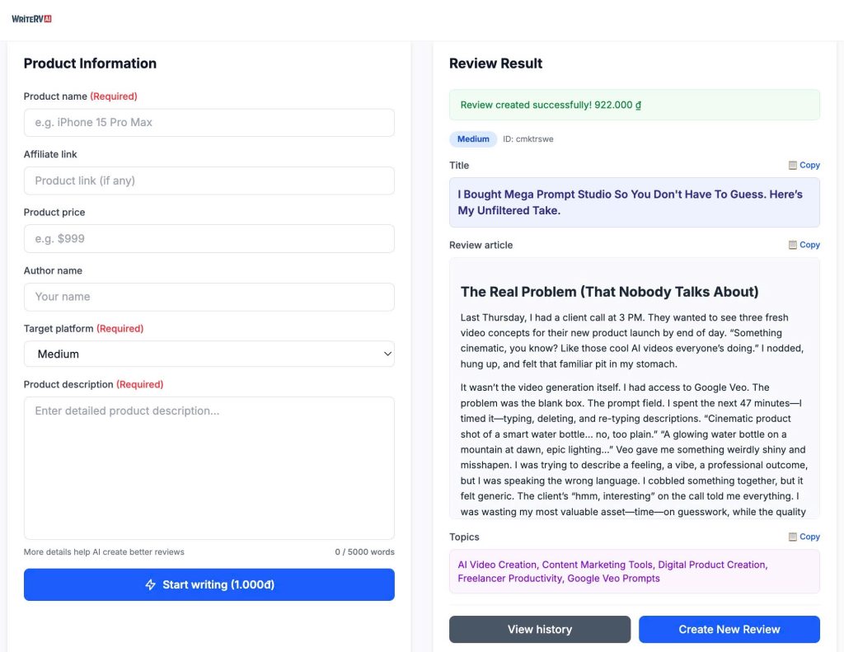This screenshot has height=652, width=844.
Task: Click the Topics tag list box
Action: click(634, 571)
